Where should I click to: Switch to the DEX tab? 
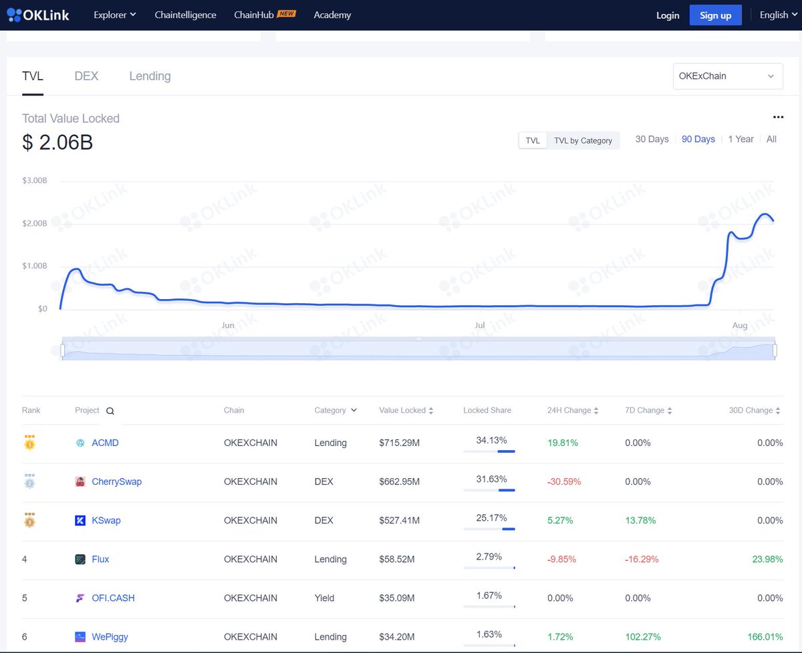pos(86,76)
